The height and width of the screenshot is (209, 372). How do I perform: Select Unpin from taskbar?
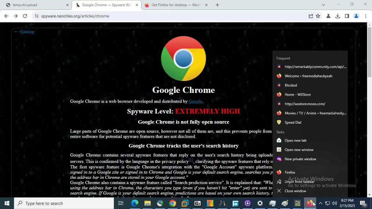310,182
